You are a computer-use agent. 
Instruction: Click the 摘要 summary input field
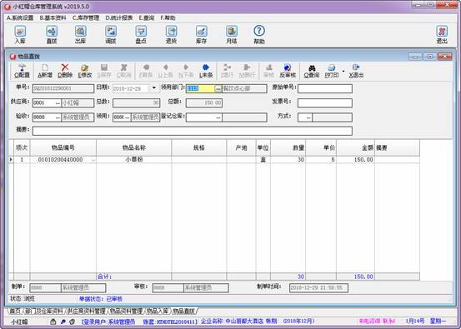click(x=193, y=131)
